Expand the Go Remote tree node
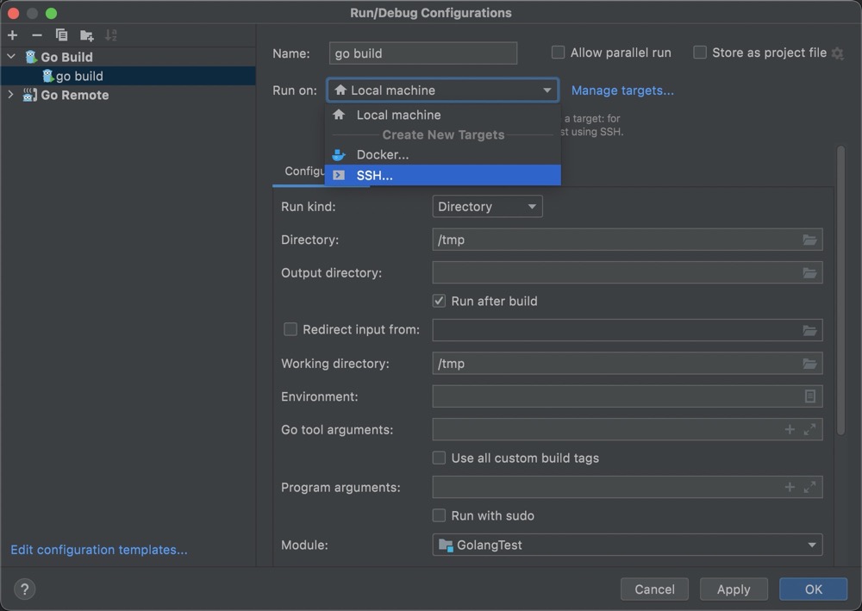Viewport: 862px width, 611px height. point(10,95)
